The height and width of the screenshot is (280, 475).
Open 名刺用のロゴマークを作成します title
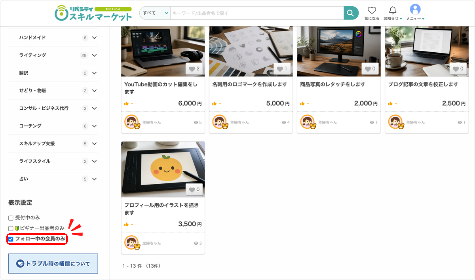(249, 84)
